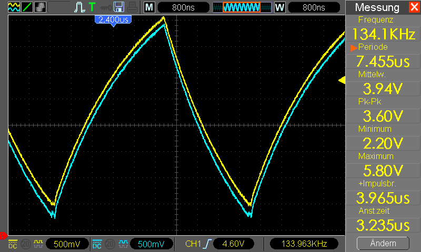Screen dimensions: 421x252
Task: Click the 2.400us trigger position marker
Action: pyautogui.click(x=113, y=20)
